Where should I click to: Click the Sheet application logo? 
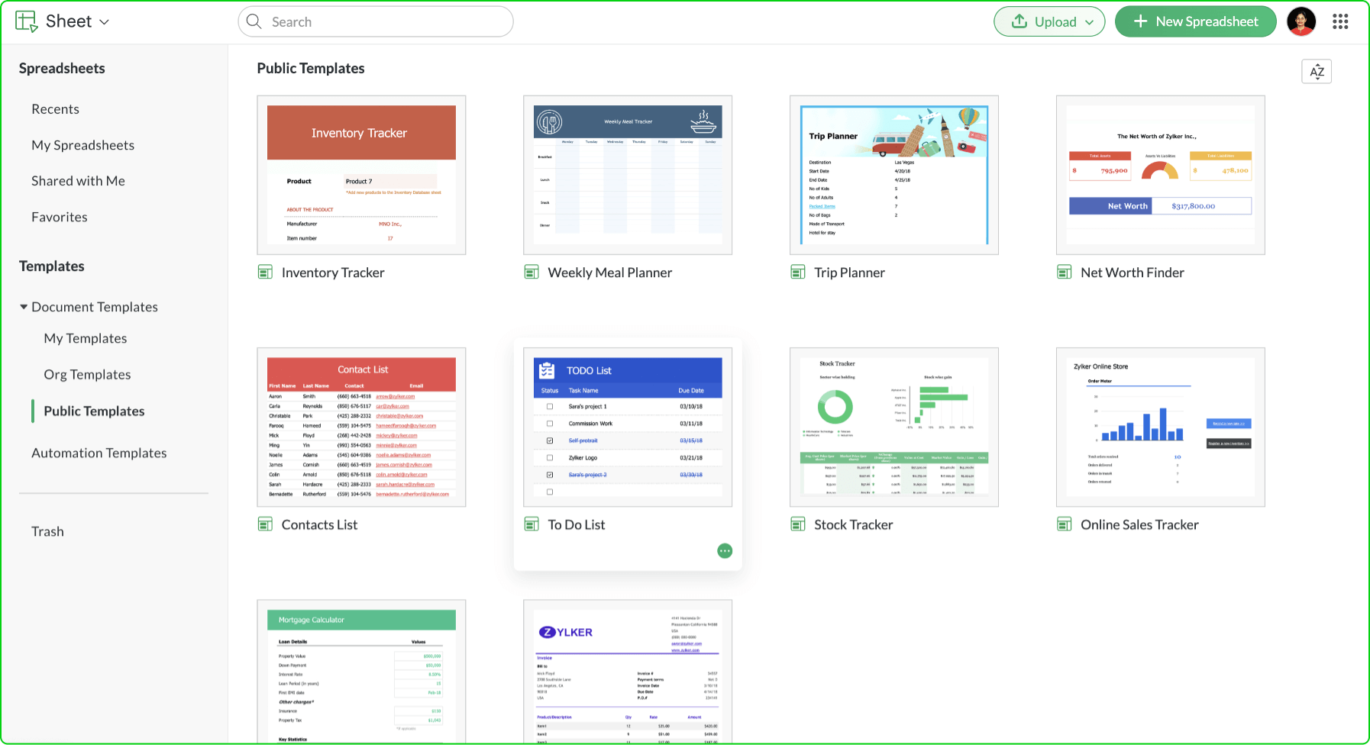(25, 21)
